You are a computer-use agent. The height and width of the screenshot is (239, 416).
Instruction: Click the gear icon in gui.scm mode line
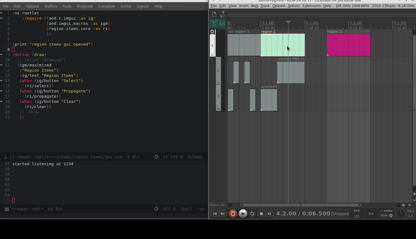click(x=156, y=157)
